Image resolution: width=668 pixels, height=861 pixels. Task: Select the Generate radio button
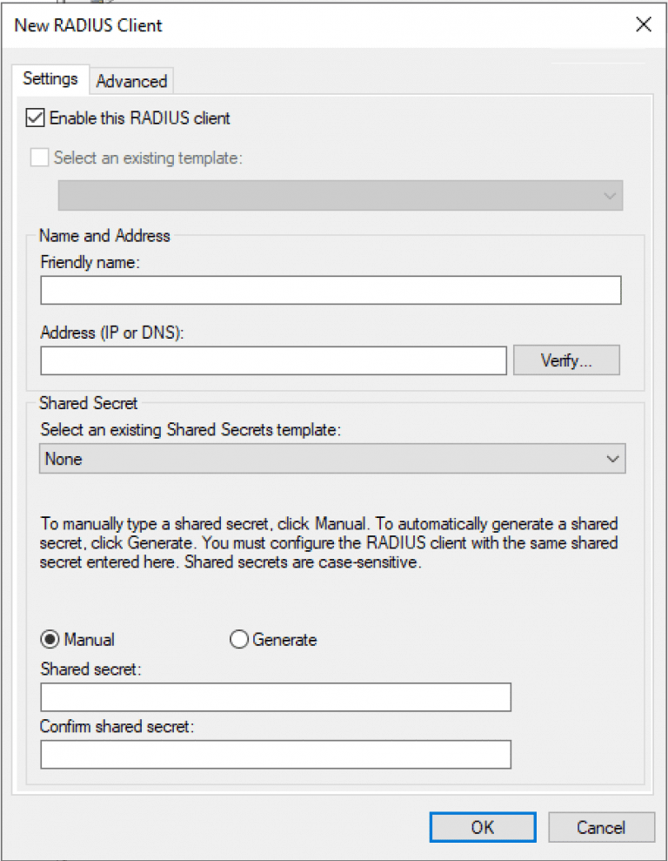[x=239, y=639]
